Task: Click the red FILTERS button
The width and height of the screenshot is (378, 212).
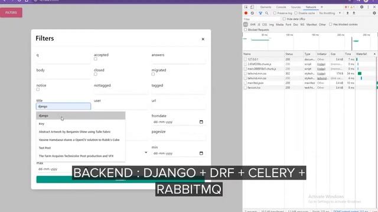Action: 11,12
